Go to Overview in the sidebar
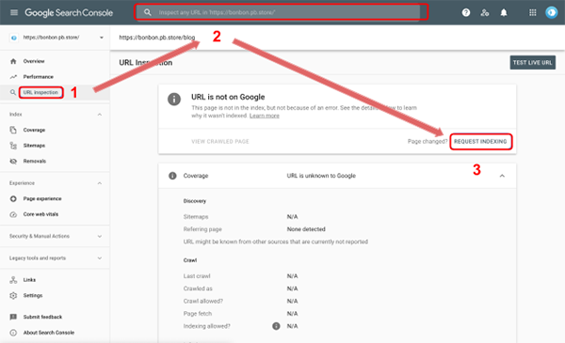The width and height of the screenshot is (565, 343). pos(34,61)
